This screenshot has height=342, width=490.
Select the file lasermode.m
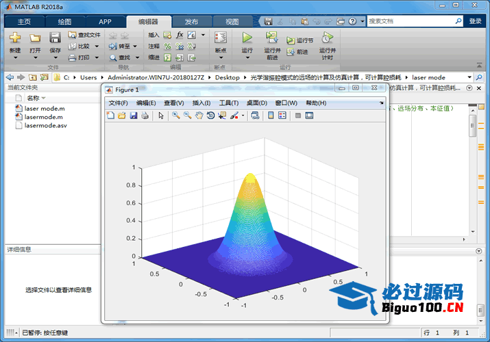coord(43,117)
